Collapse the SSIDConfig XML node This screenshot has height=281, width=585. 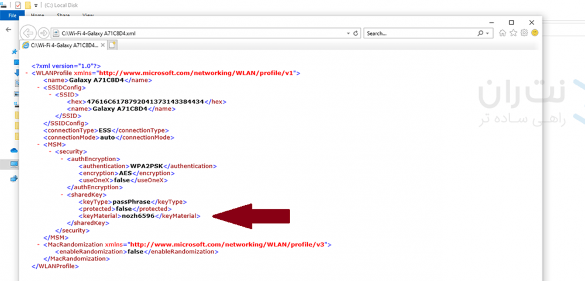coord(38,88)
